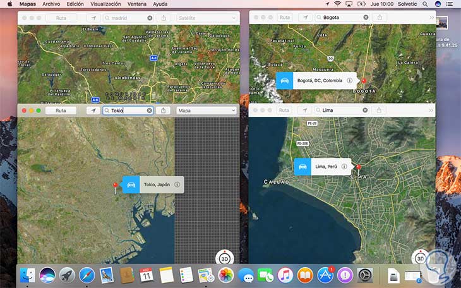Click La Calera label on Bogota map
Viewport: 461px width, 288px height.
pos(408,63)
